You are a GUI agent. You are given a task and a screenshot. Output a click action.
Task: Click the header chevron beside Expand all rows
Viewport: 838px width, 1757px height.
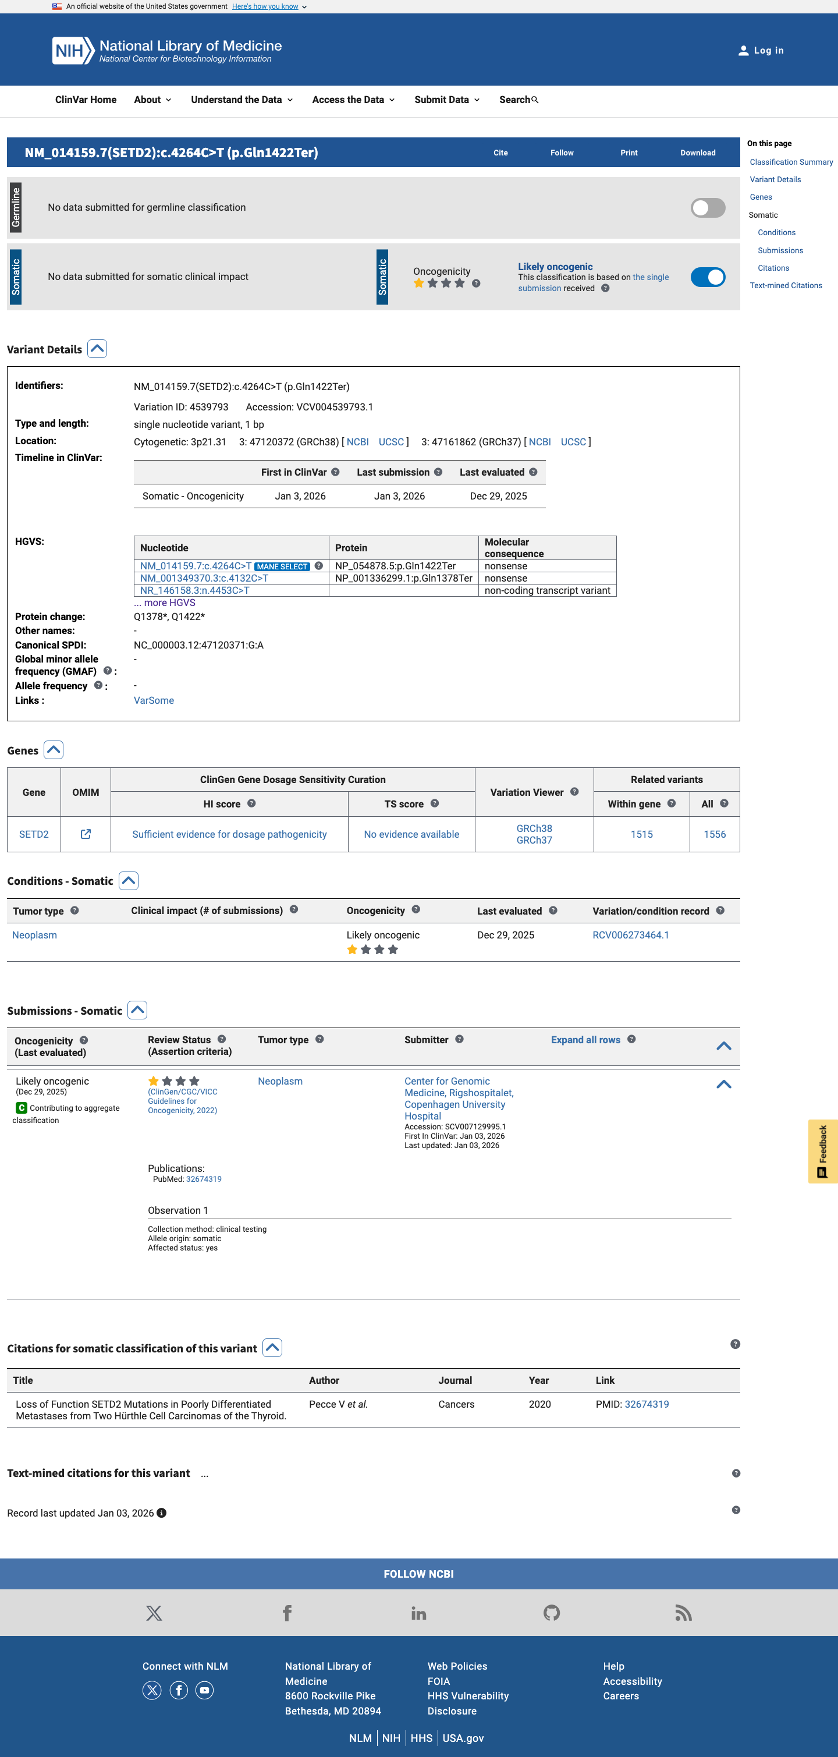[724, 1046]
